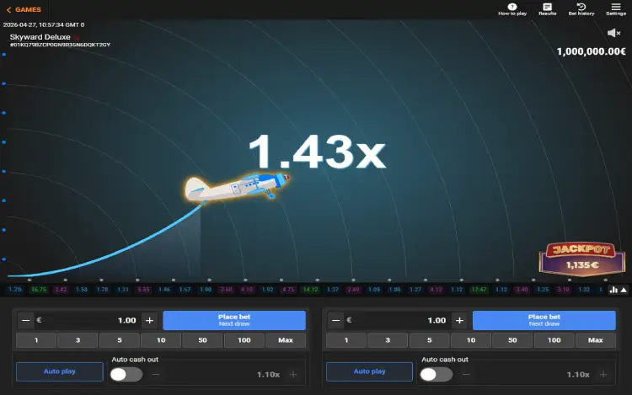Open the Results icon

[x=548, y=9]
